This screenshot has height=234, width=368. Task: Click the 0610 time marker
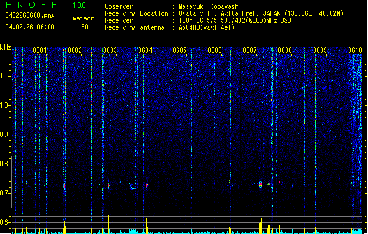(x=355, y=50)
